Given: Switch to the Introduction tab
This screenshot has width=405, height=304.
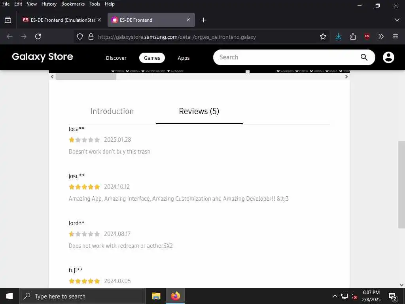Looking at the screenshot, I should coord(112,111).
